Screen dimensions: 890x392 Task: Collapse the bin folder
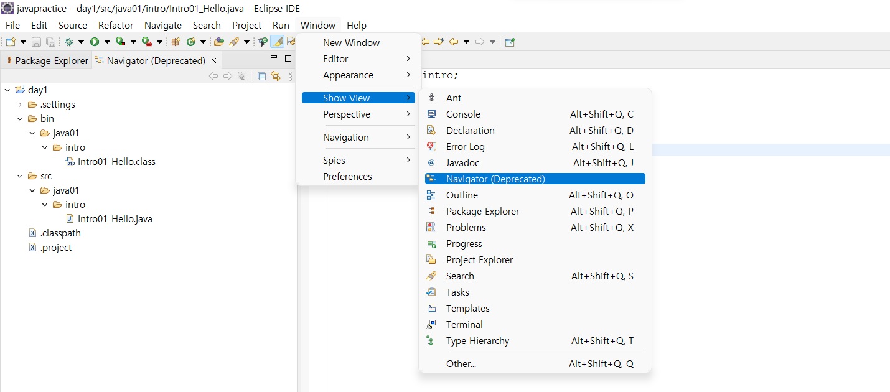20,119
